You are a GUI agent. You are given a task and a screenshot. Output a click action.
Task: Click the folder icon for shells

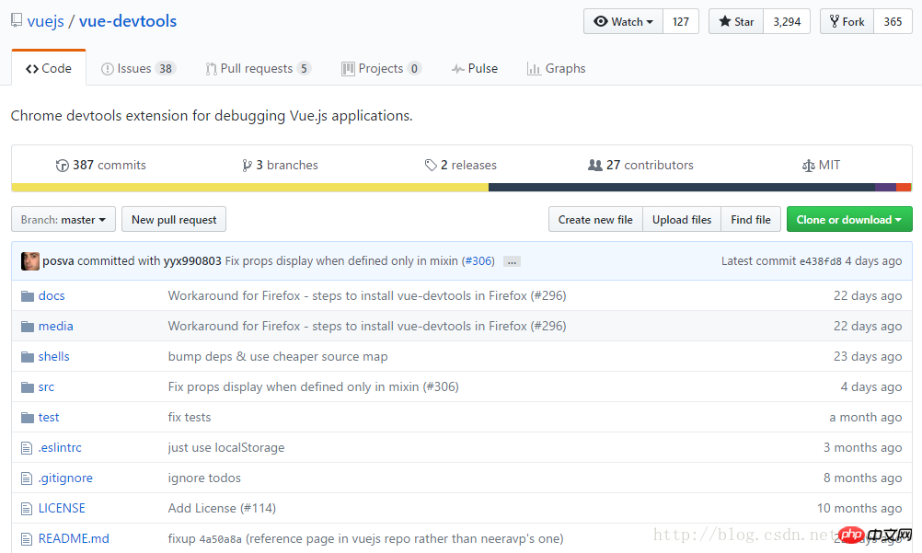point(27,357)
